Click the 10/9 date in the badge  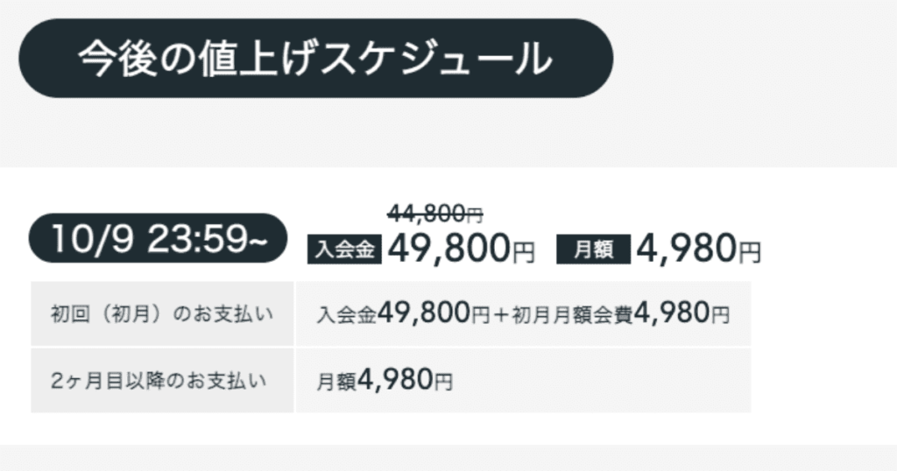93,238
